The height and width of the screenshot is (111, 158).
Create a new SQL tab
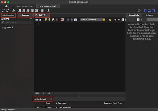tap(3, 10)
